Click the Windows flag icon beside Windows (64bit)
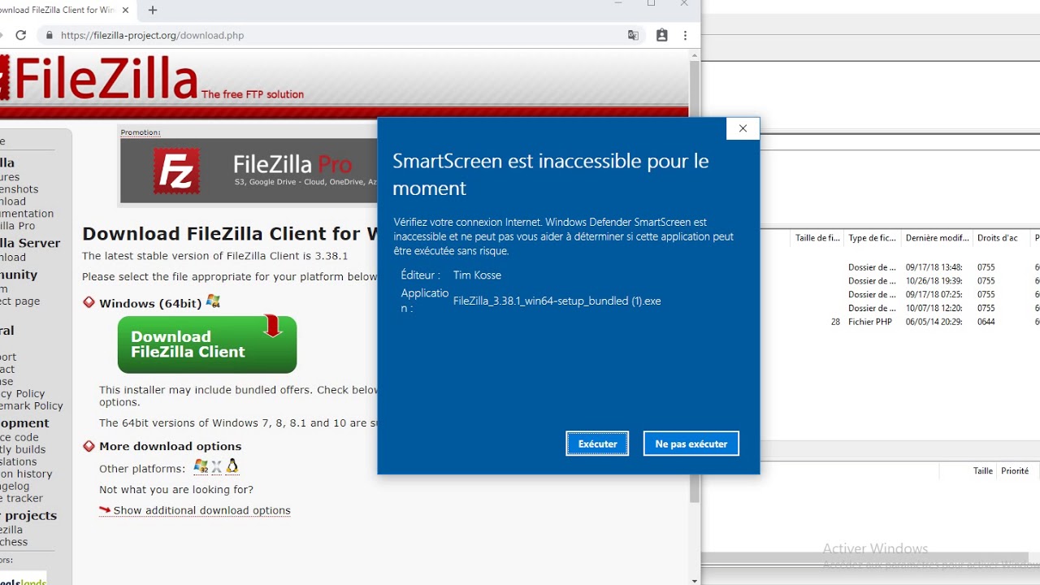 pos(213,301)
